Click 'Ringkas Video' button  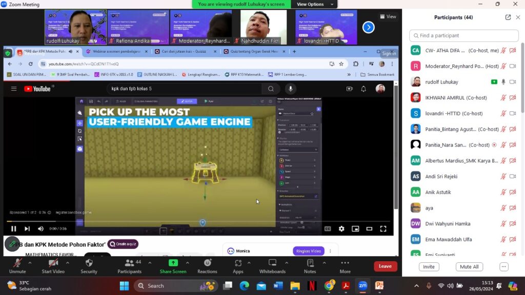click(308, 251)
